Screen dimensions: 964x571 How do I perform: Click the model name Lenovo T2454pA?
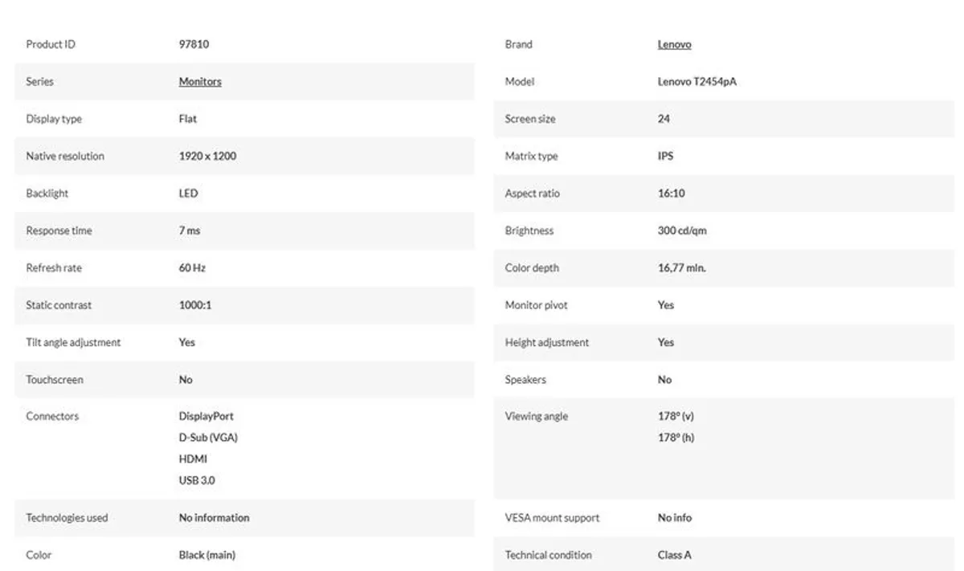click(696, 82)
